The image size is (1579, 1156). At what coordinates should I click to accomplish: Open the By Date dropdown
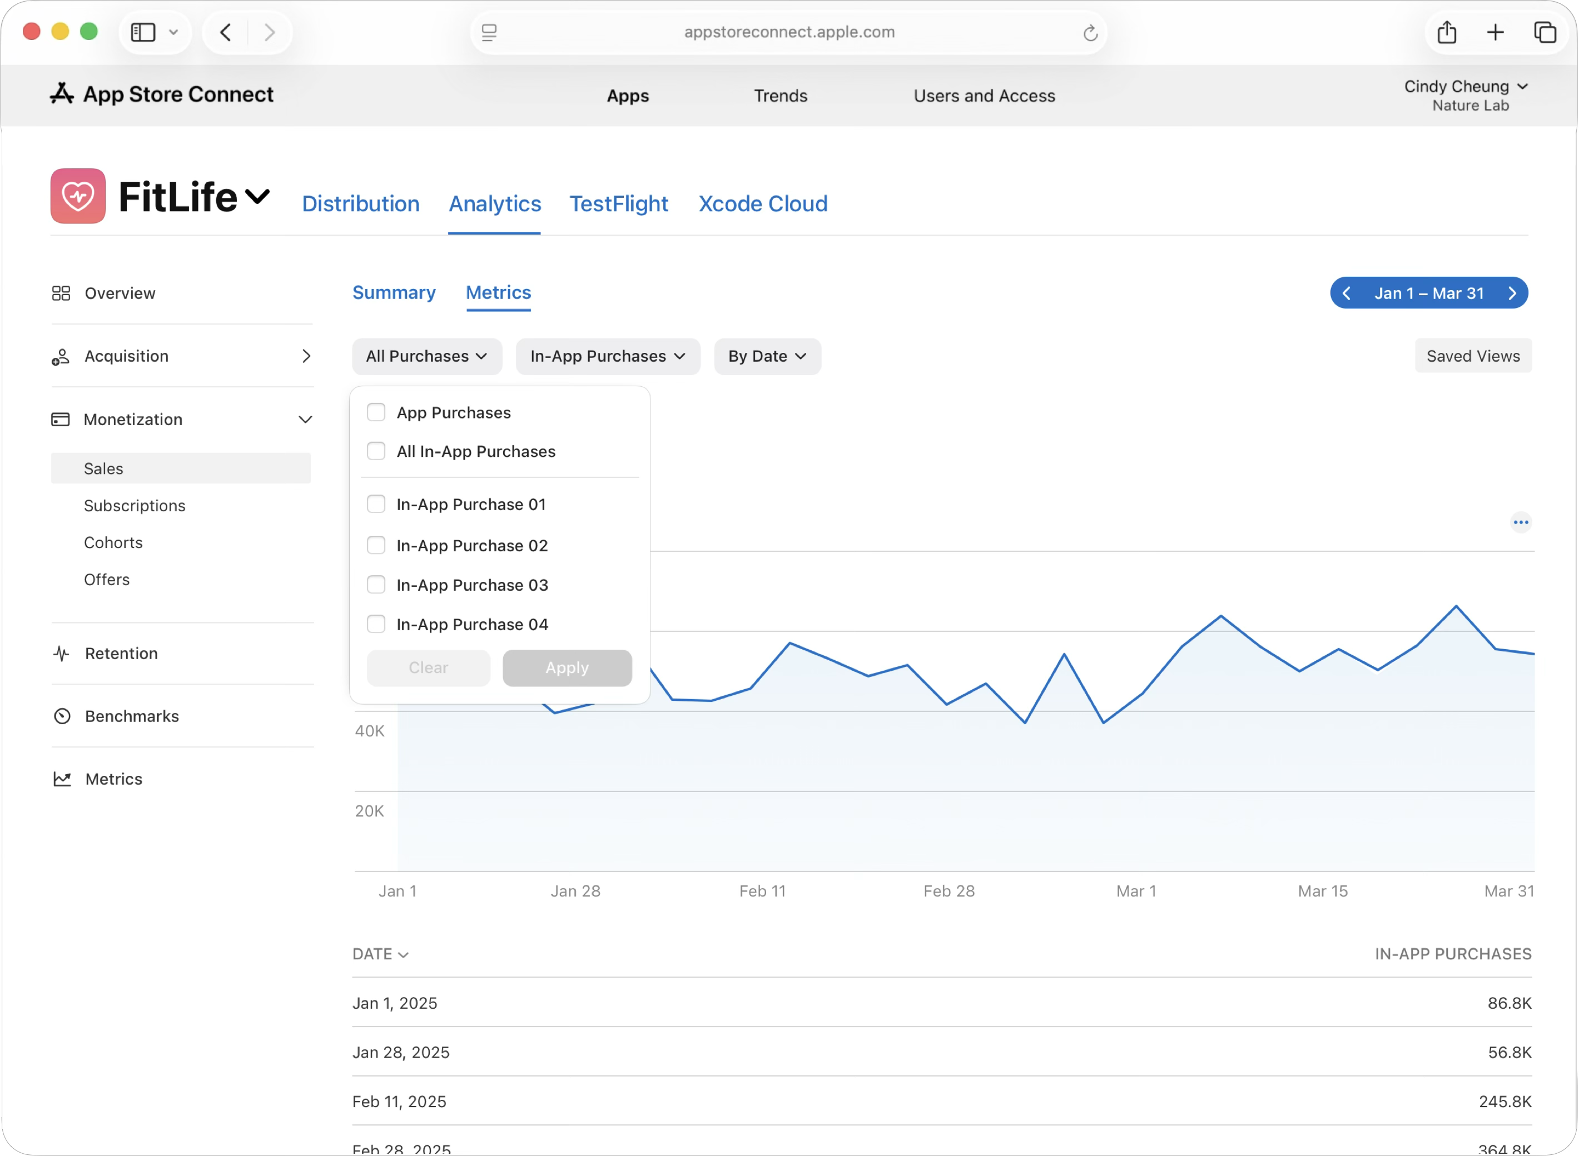pos(767,356)
